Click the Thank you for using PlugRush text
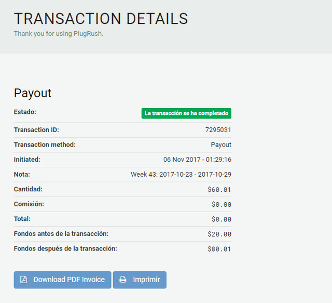The image size is (332, 303). (62, 34)
